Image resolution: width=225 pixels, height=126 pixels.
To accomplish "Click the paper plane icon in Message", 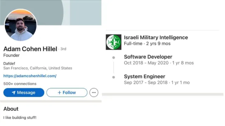I will click(x=14, y=92).
